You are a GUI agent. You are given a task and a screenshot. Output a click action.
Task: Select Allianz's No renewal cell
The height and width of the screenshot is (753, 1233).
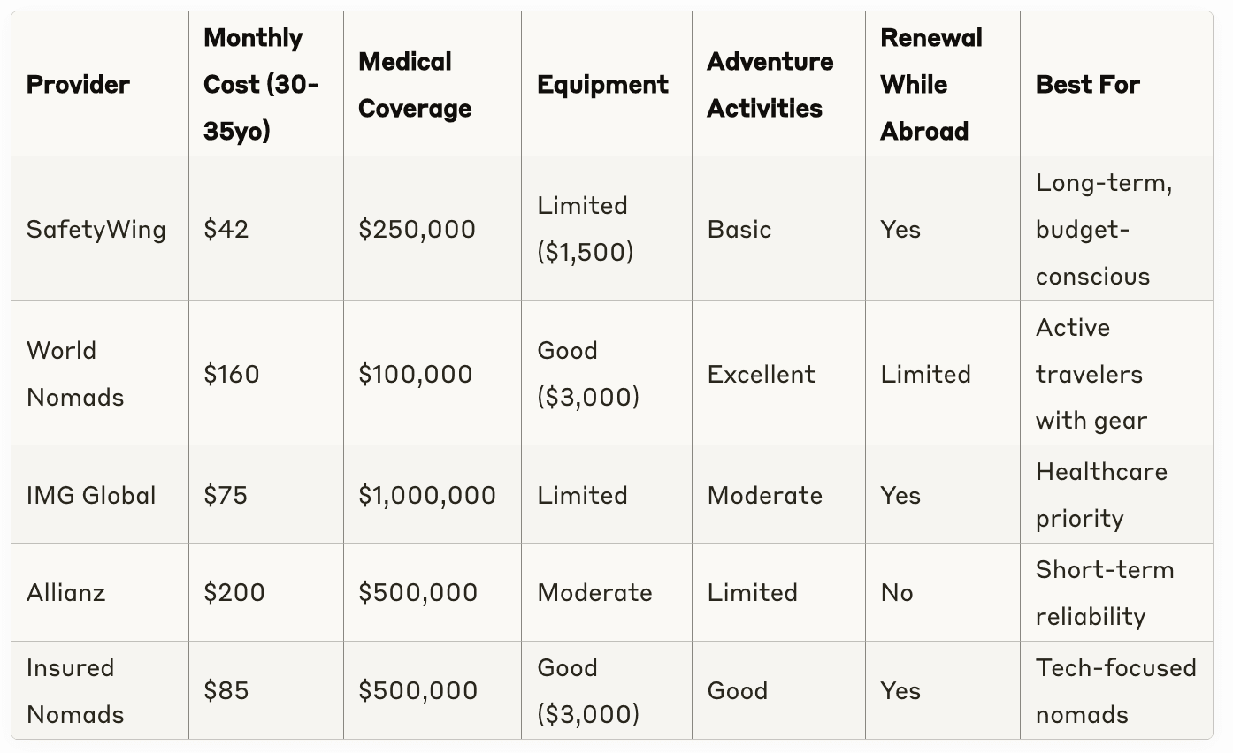[897, 592]
